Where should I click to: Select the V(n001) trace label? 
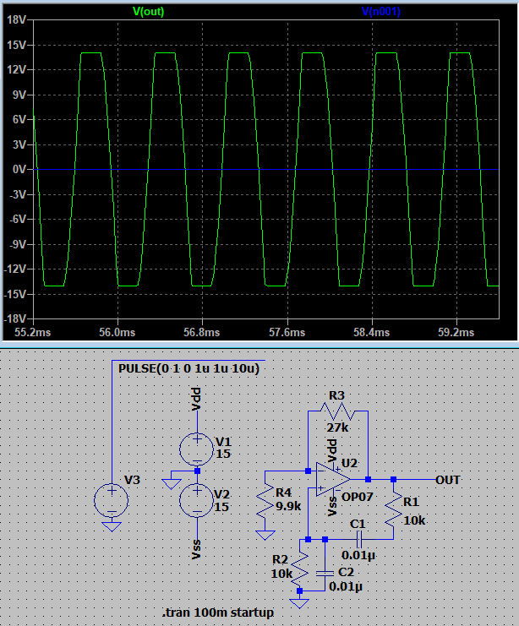pyautogui.click(x=380, y=11)
